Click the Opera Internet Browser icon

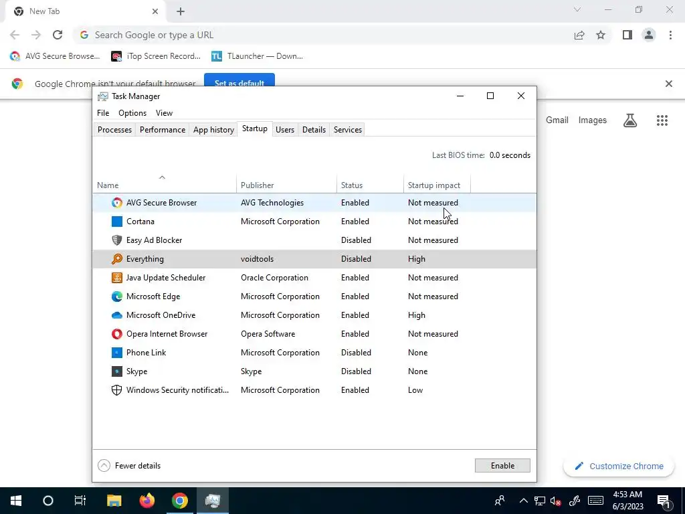(116, 334)
